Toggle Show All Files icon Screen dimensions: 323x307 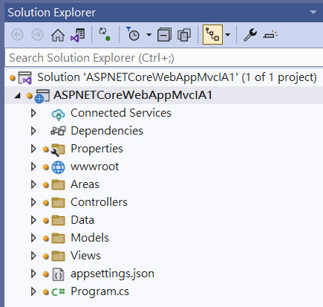tap(184, 35)
